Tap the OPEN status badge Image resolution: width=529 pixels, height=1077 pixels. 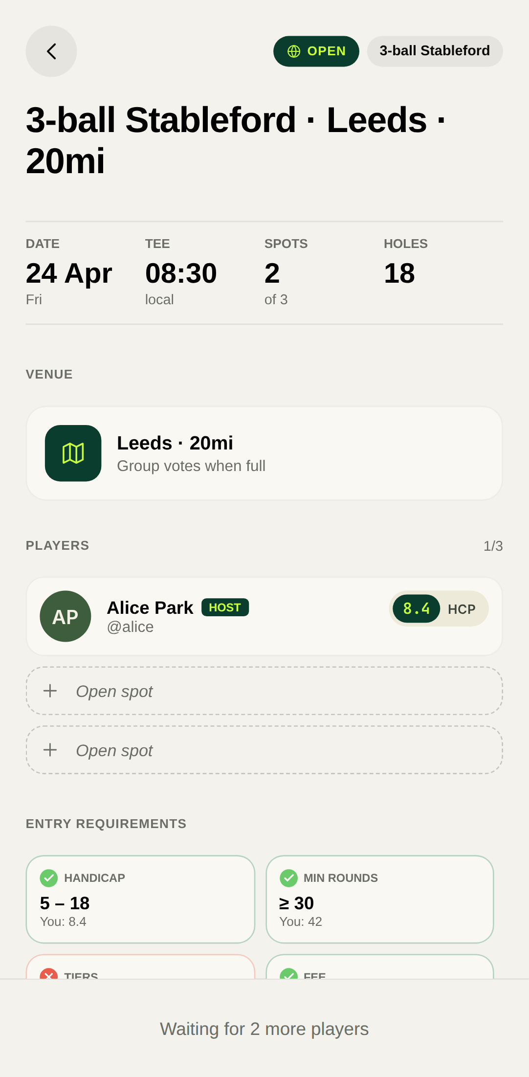point(316,51)
